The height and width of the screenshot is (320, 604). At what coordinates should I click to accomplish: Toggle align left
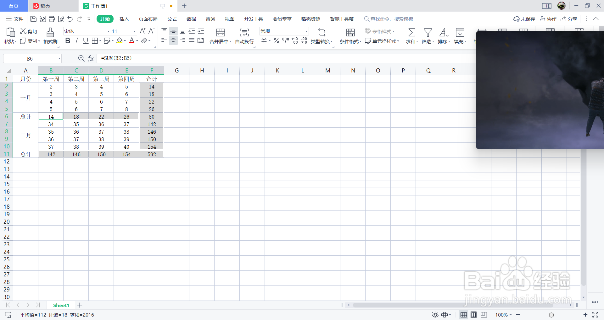click(164, 41)
